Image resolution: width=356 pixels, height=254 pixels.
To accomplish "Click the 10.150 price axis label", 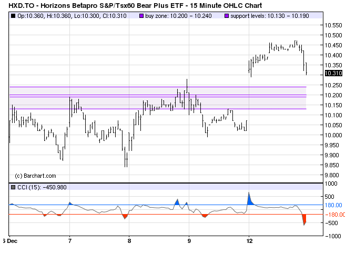I will pos(333,105).
